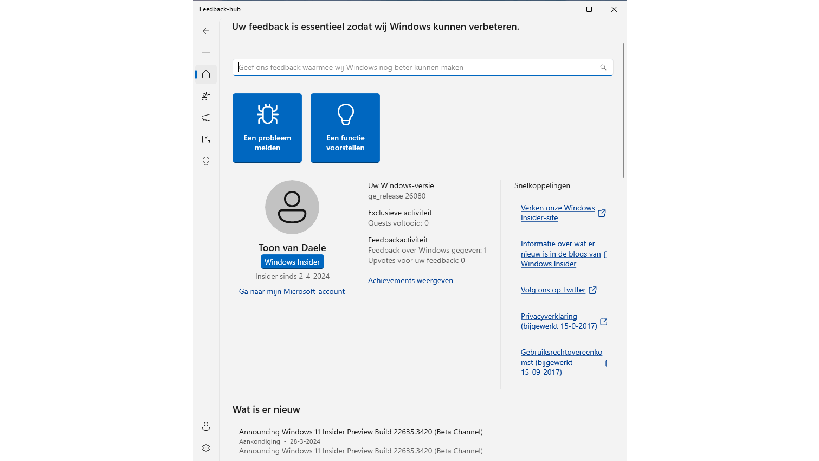Image resolution: width=819 pixels, height=461 pixels.
Task: Click external-link icon beside Privacyverklaring
Action: [604, 322]
